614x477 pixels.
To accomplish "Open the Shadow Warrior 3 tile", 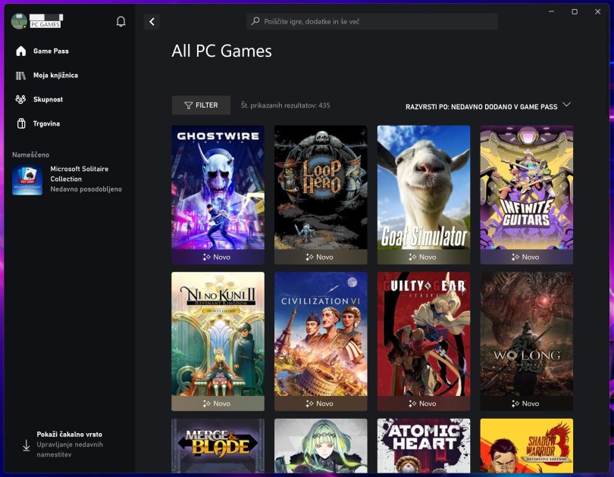I will click(x=527, y=446).
